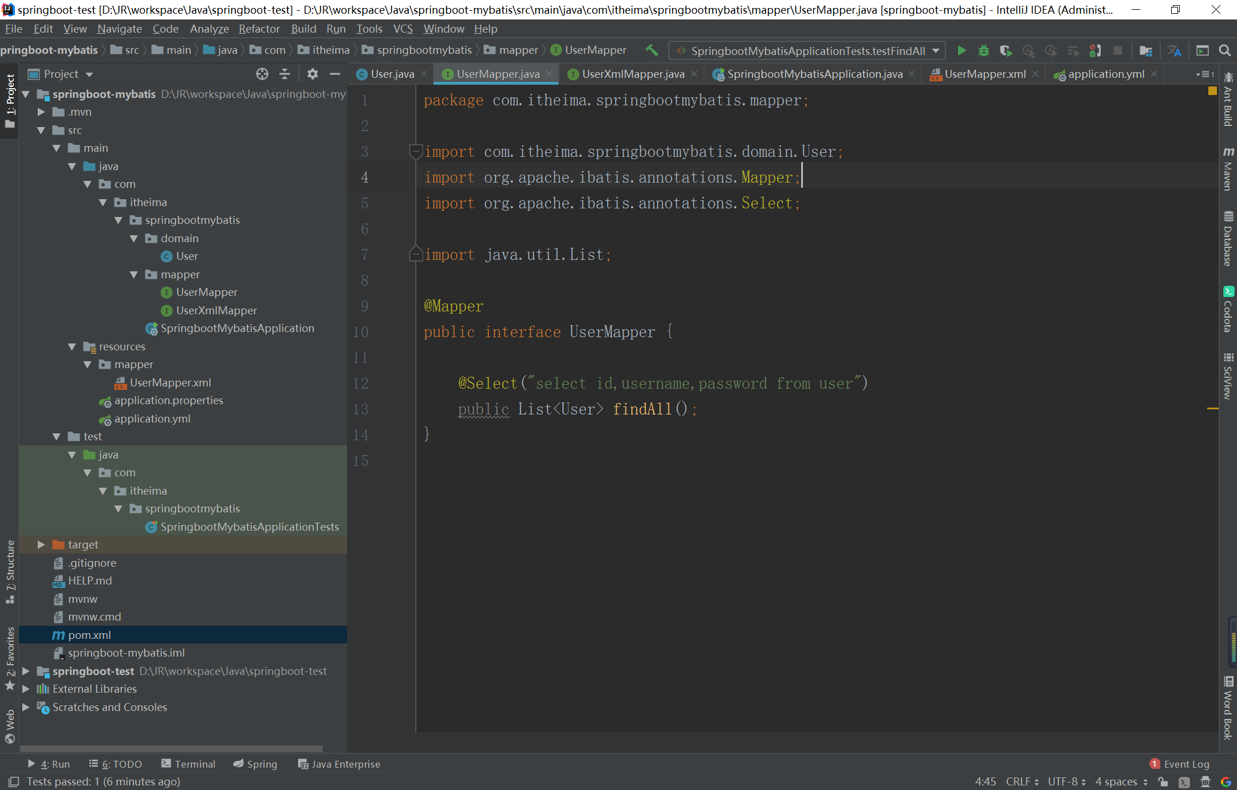
Task: Click the Google icon in status bar
Action: (x=1226, y=782)
